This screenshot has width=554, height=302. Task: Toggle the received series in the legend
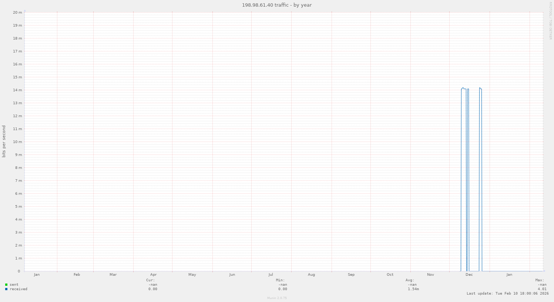coord(17,289)
